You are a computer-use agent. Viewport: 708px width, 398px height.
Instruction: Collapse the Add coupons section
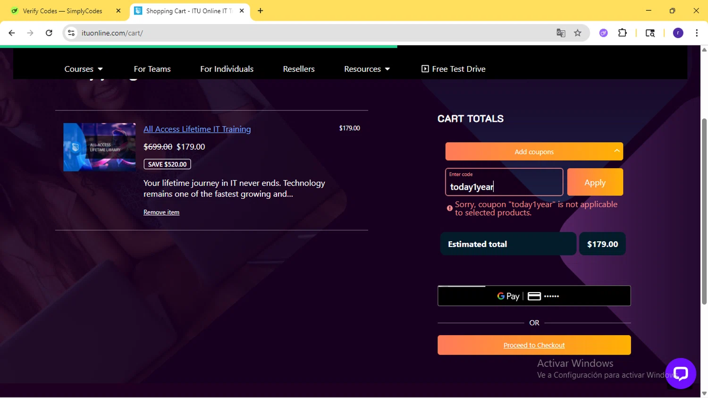click(534, 152)
